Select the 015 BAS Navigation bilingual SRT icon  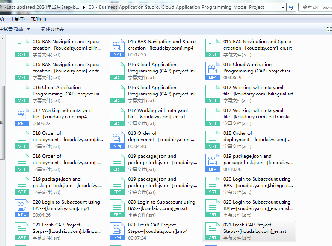22,48
